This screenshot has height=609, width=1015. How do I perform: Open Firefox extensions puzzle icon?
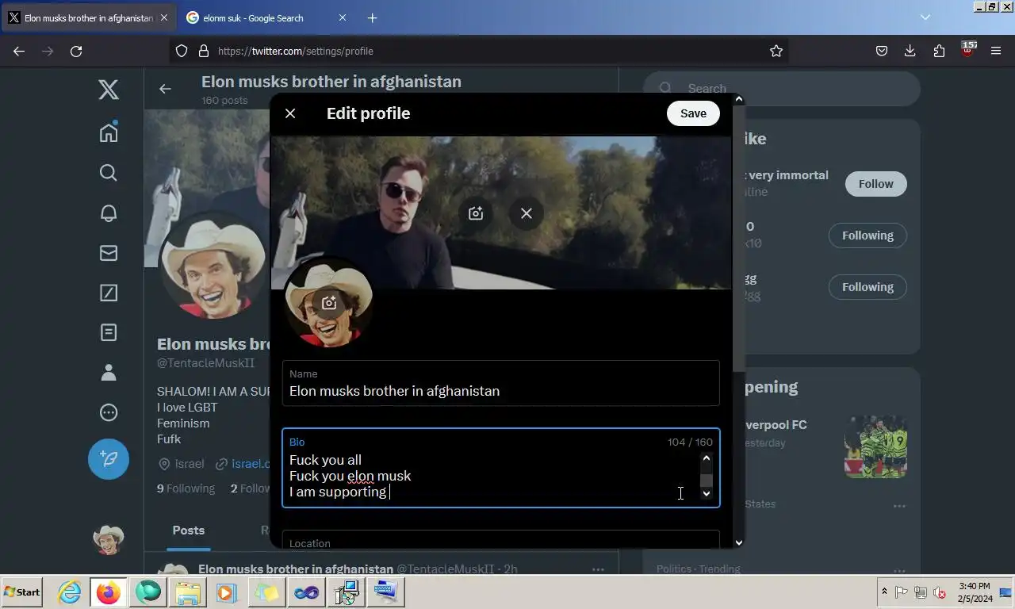point(939,51)
